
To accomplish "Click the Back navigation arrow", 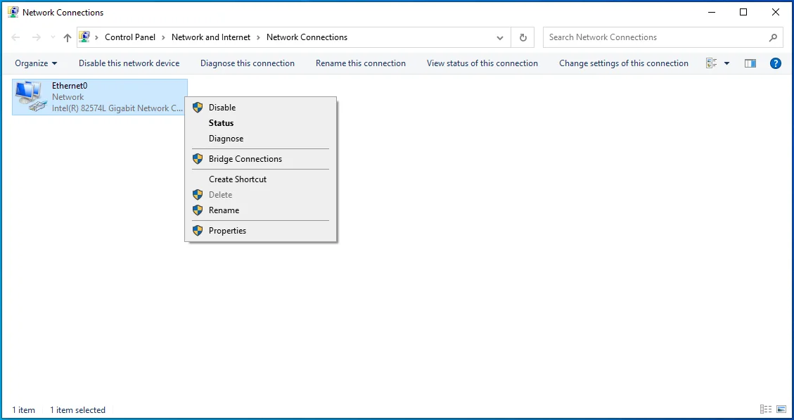I will point(15,37).
